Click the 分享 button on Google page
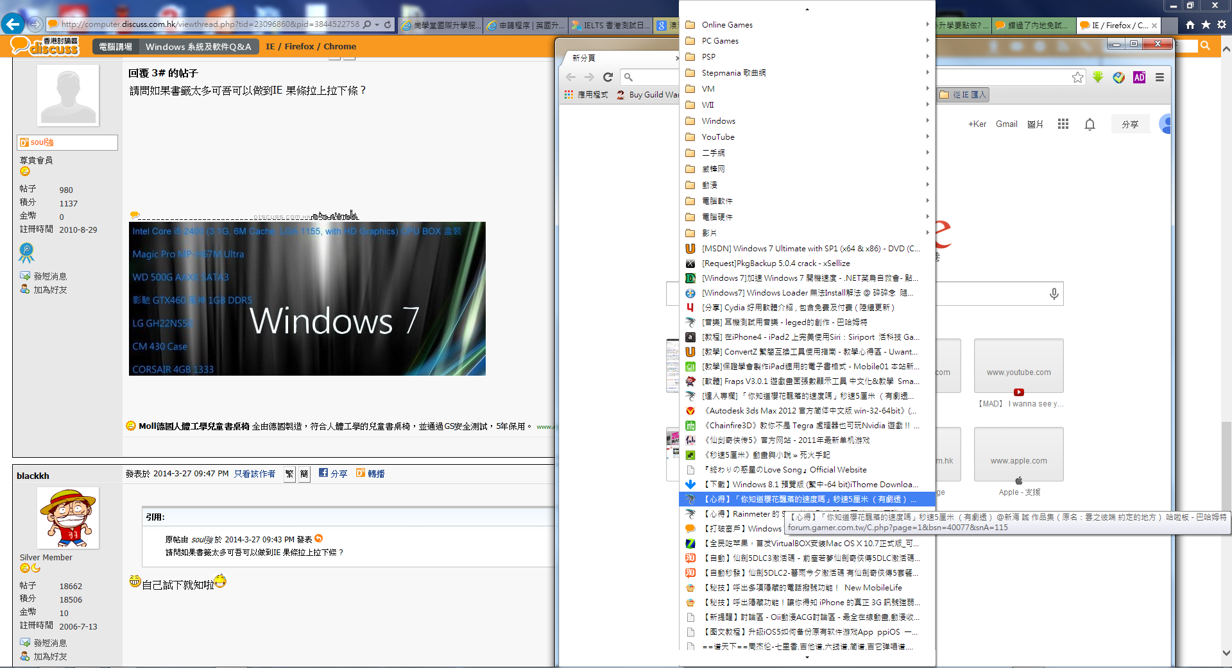This screenshot has height=668, width=1232. tap(1130, 124)
